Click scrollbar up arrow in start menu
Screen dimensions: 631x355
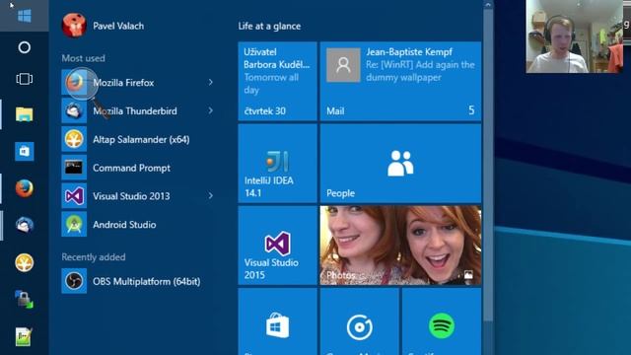[x=488, y=4]
